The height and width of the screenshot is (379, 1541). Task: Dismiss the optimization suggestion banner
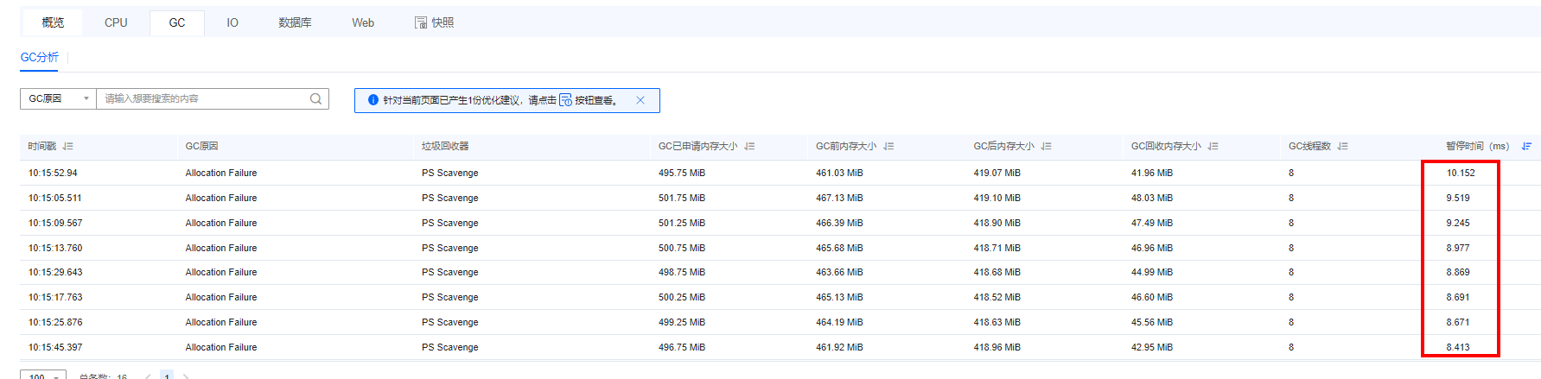(640, 100)
